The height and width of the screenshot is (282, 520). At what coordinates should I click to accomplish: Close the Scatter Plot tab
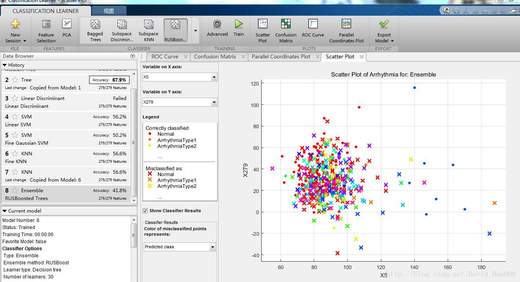(361, 56)
